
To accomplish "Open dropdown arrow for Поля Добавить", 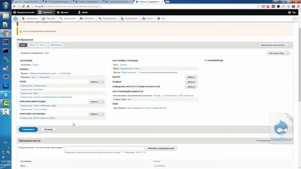I will pyautogui.click(x=103, y=82).
